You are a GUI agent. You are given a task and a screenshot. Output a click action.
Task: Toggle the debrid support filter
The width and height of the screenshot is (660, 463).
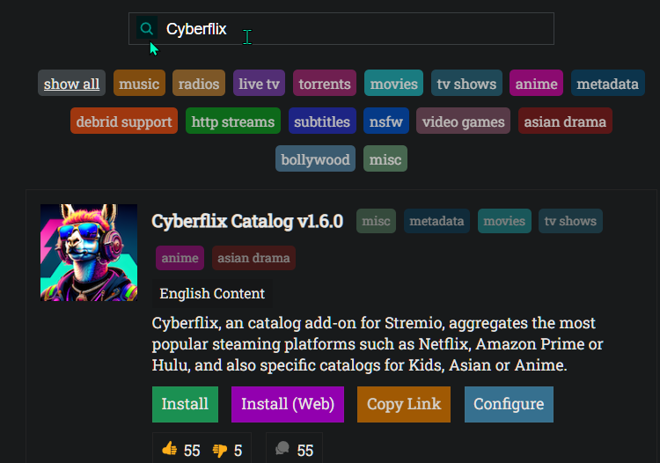coord(124,121)
